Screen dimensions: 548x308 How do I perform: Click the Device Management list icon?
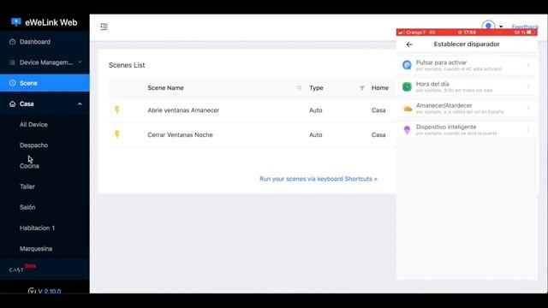[x=13, y=62]
